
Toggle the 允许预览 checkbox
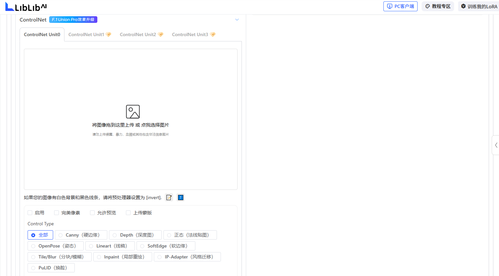92,213
